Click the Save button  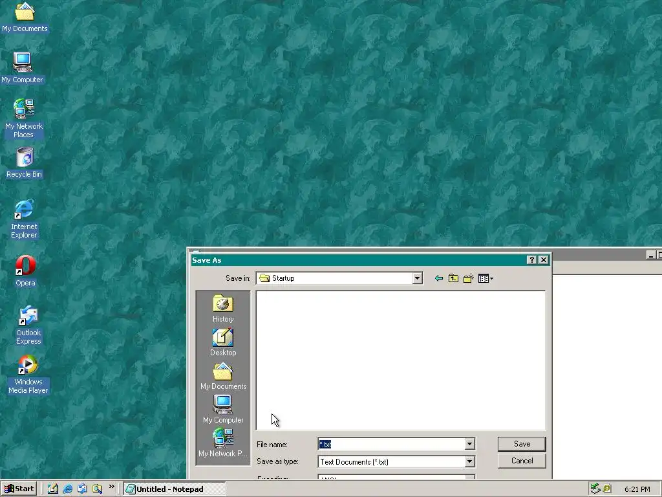click(x=522, y=444)
